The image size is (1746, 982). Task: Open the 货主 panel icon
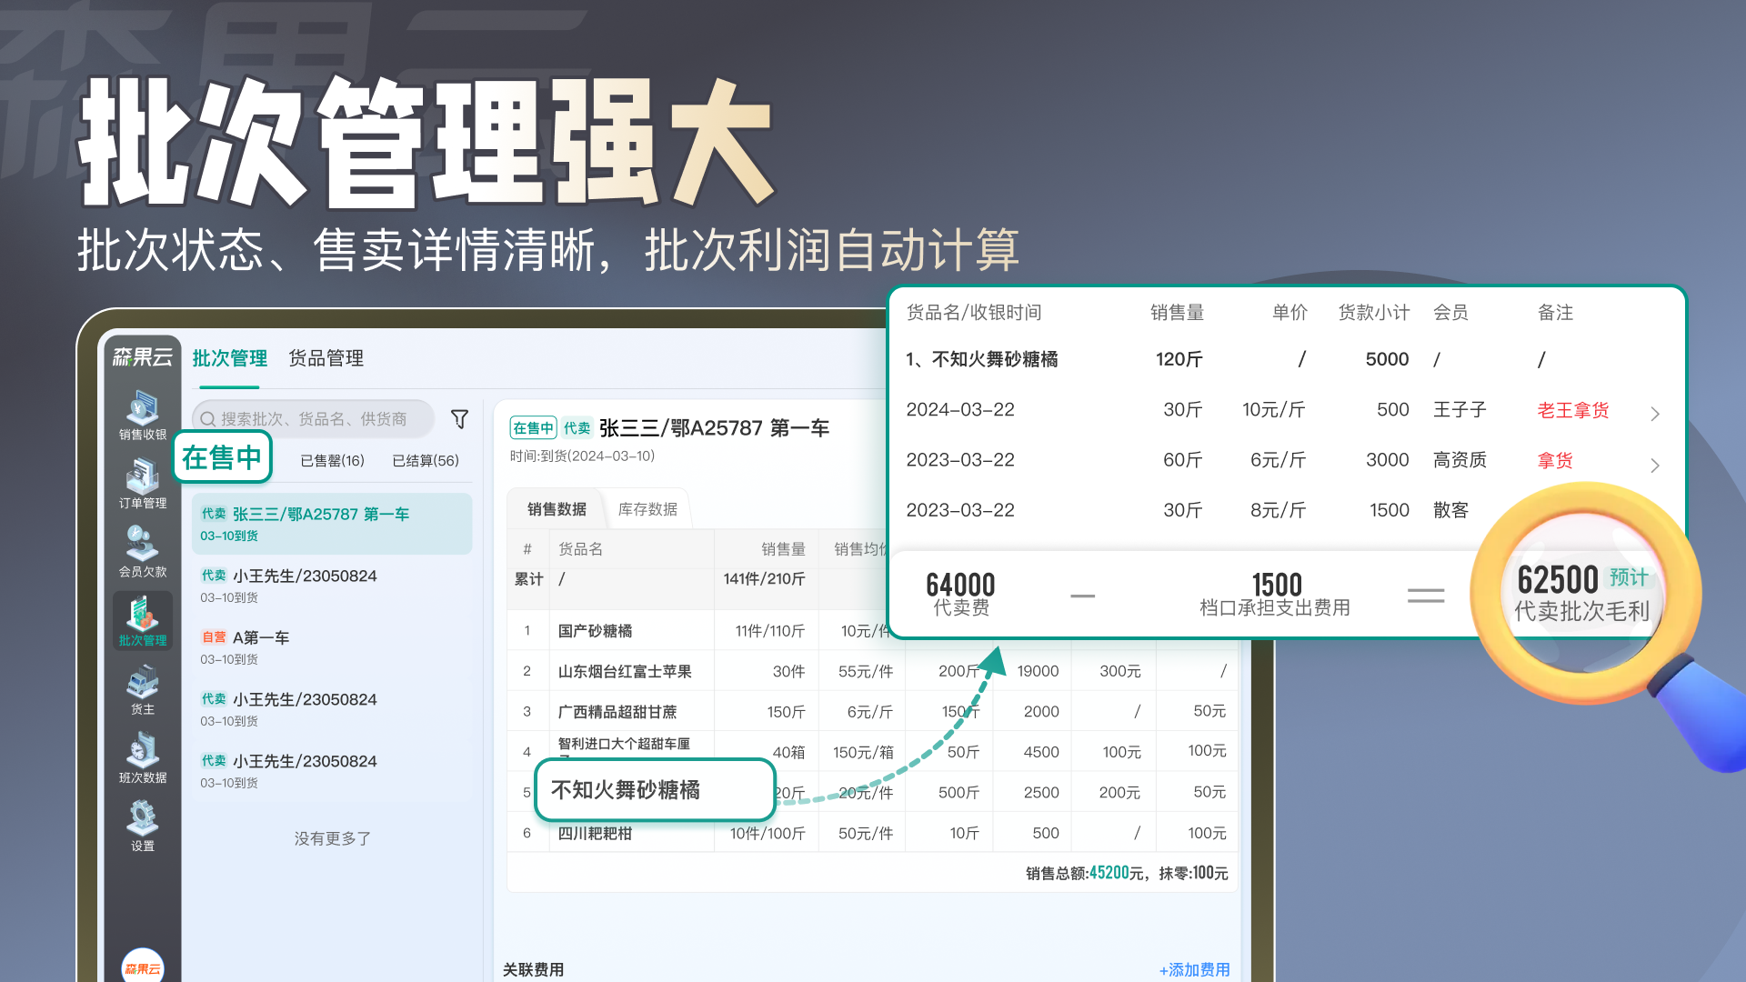pyautogui.click(x=142, y=689)
